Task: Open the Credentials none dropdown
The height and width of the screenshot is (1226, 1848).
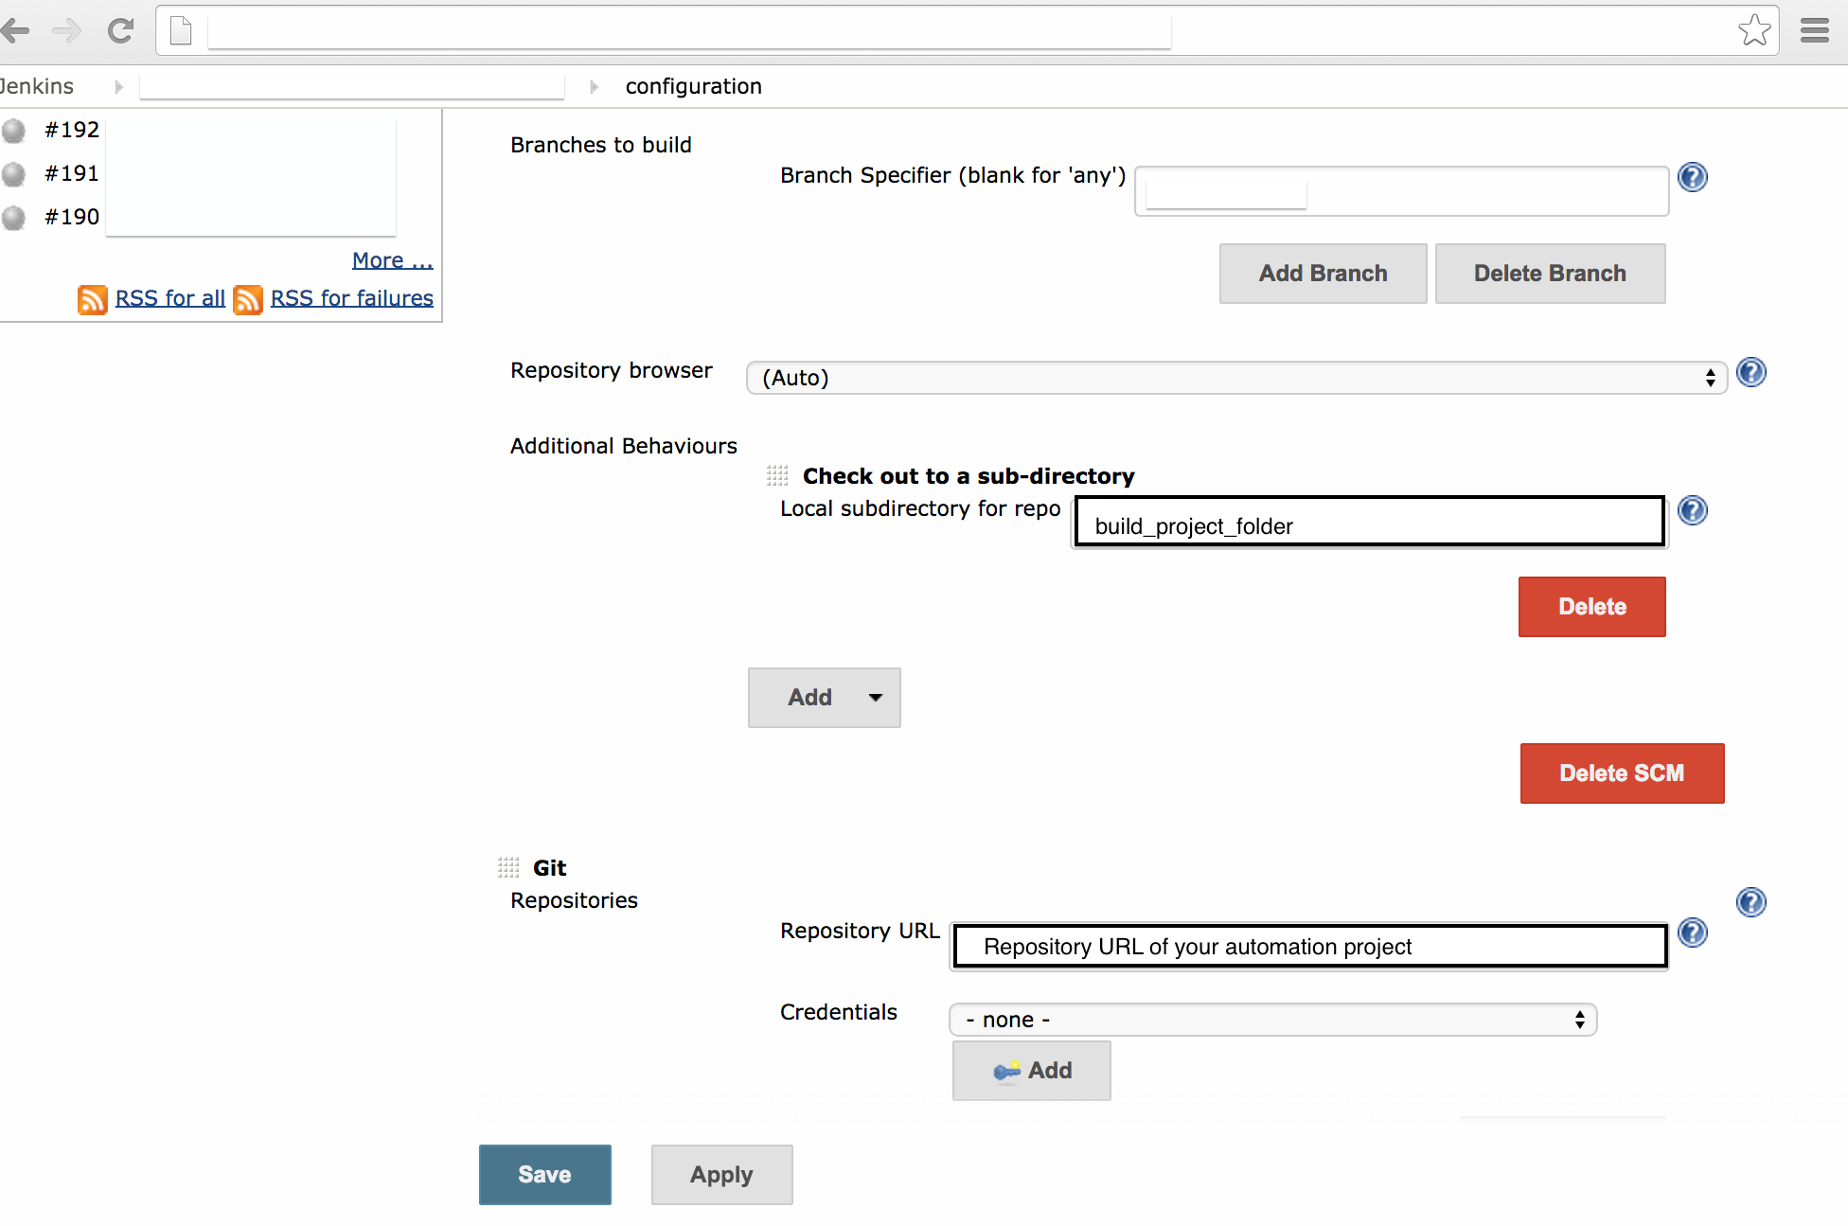Action: click(1272, 1020)
